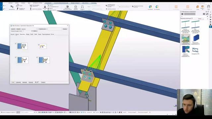Click the first blue-green globe ribbon icon

150,7
